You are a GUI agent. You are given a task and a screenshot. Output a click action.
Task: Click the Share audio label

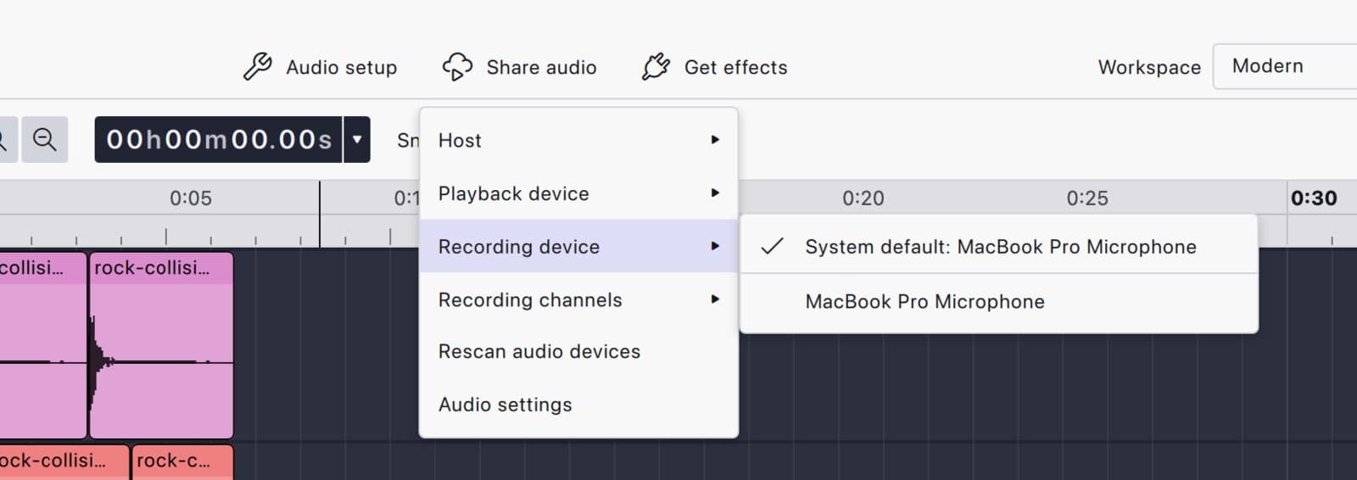click(x=541, y=67)
